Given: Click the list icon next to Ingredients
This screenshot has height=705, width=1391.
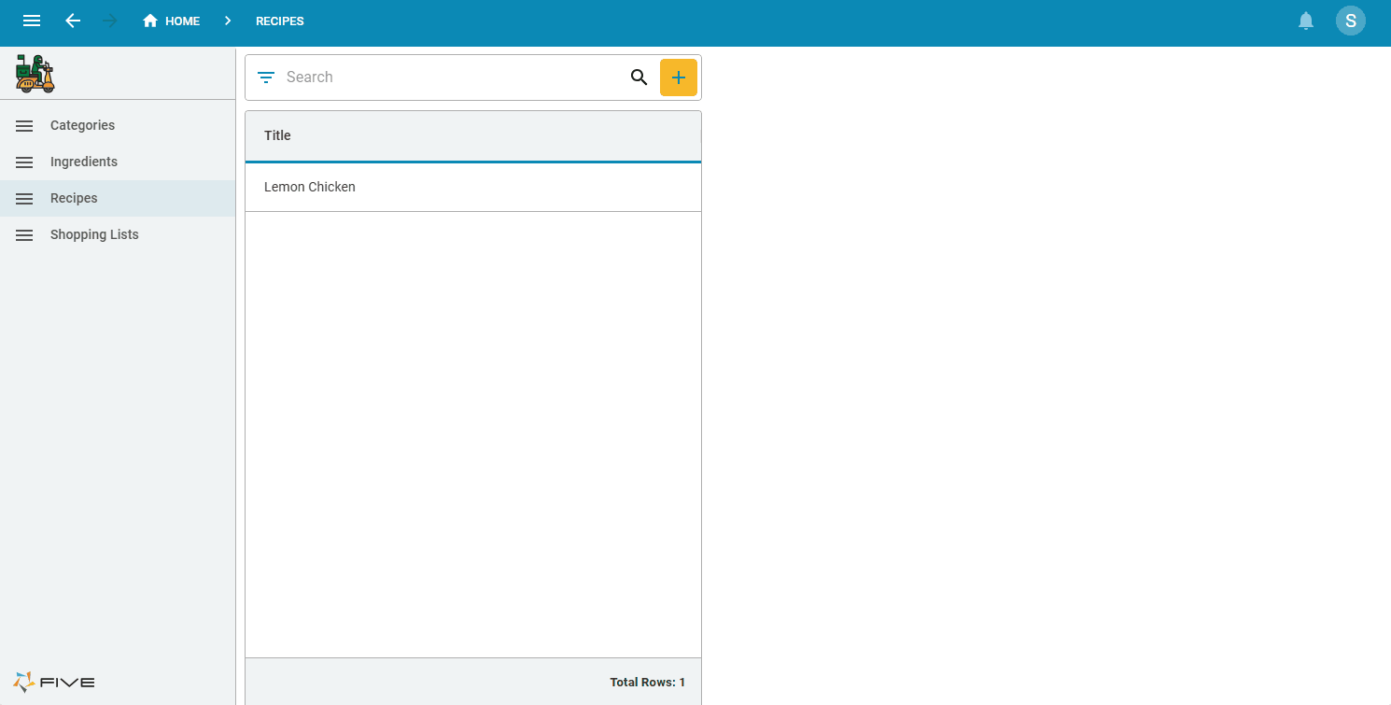Looking at the screenshot, I should (x=23, y=162).
